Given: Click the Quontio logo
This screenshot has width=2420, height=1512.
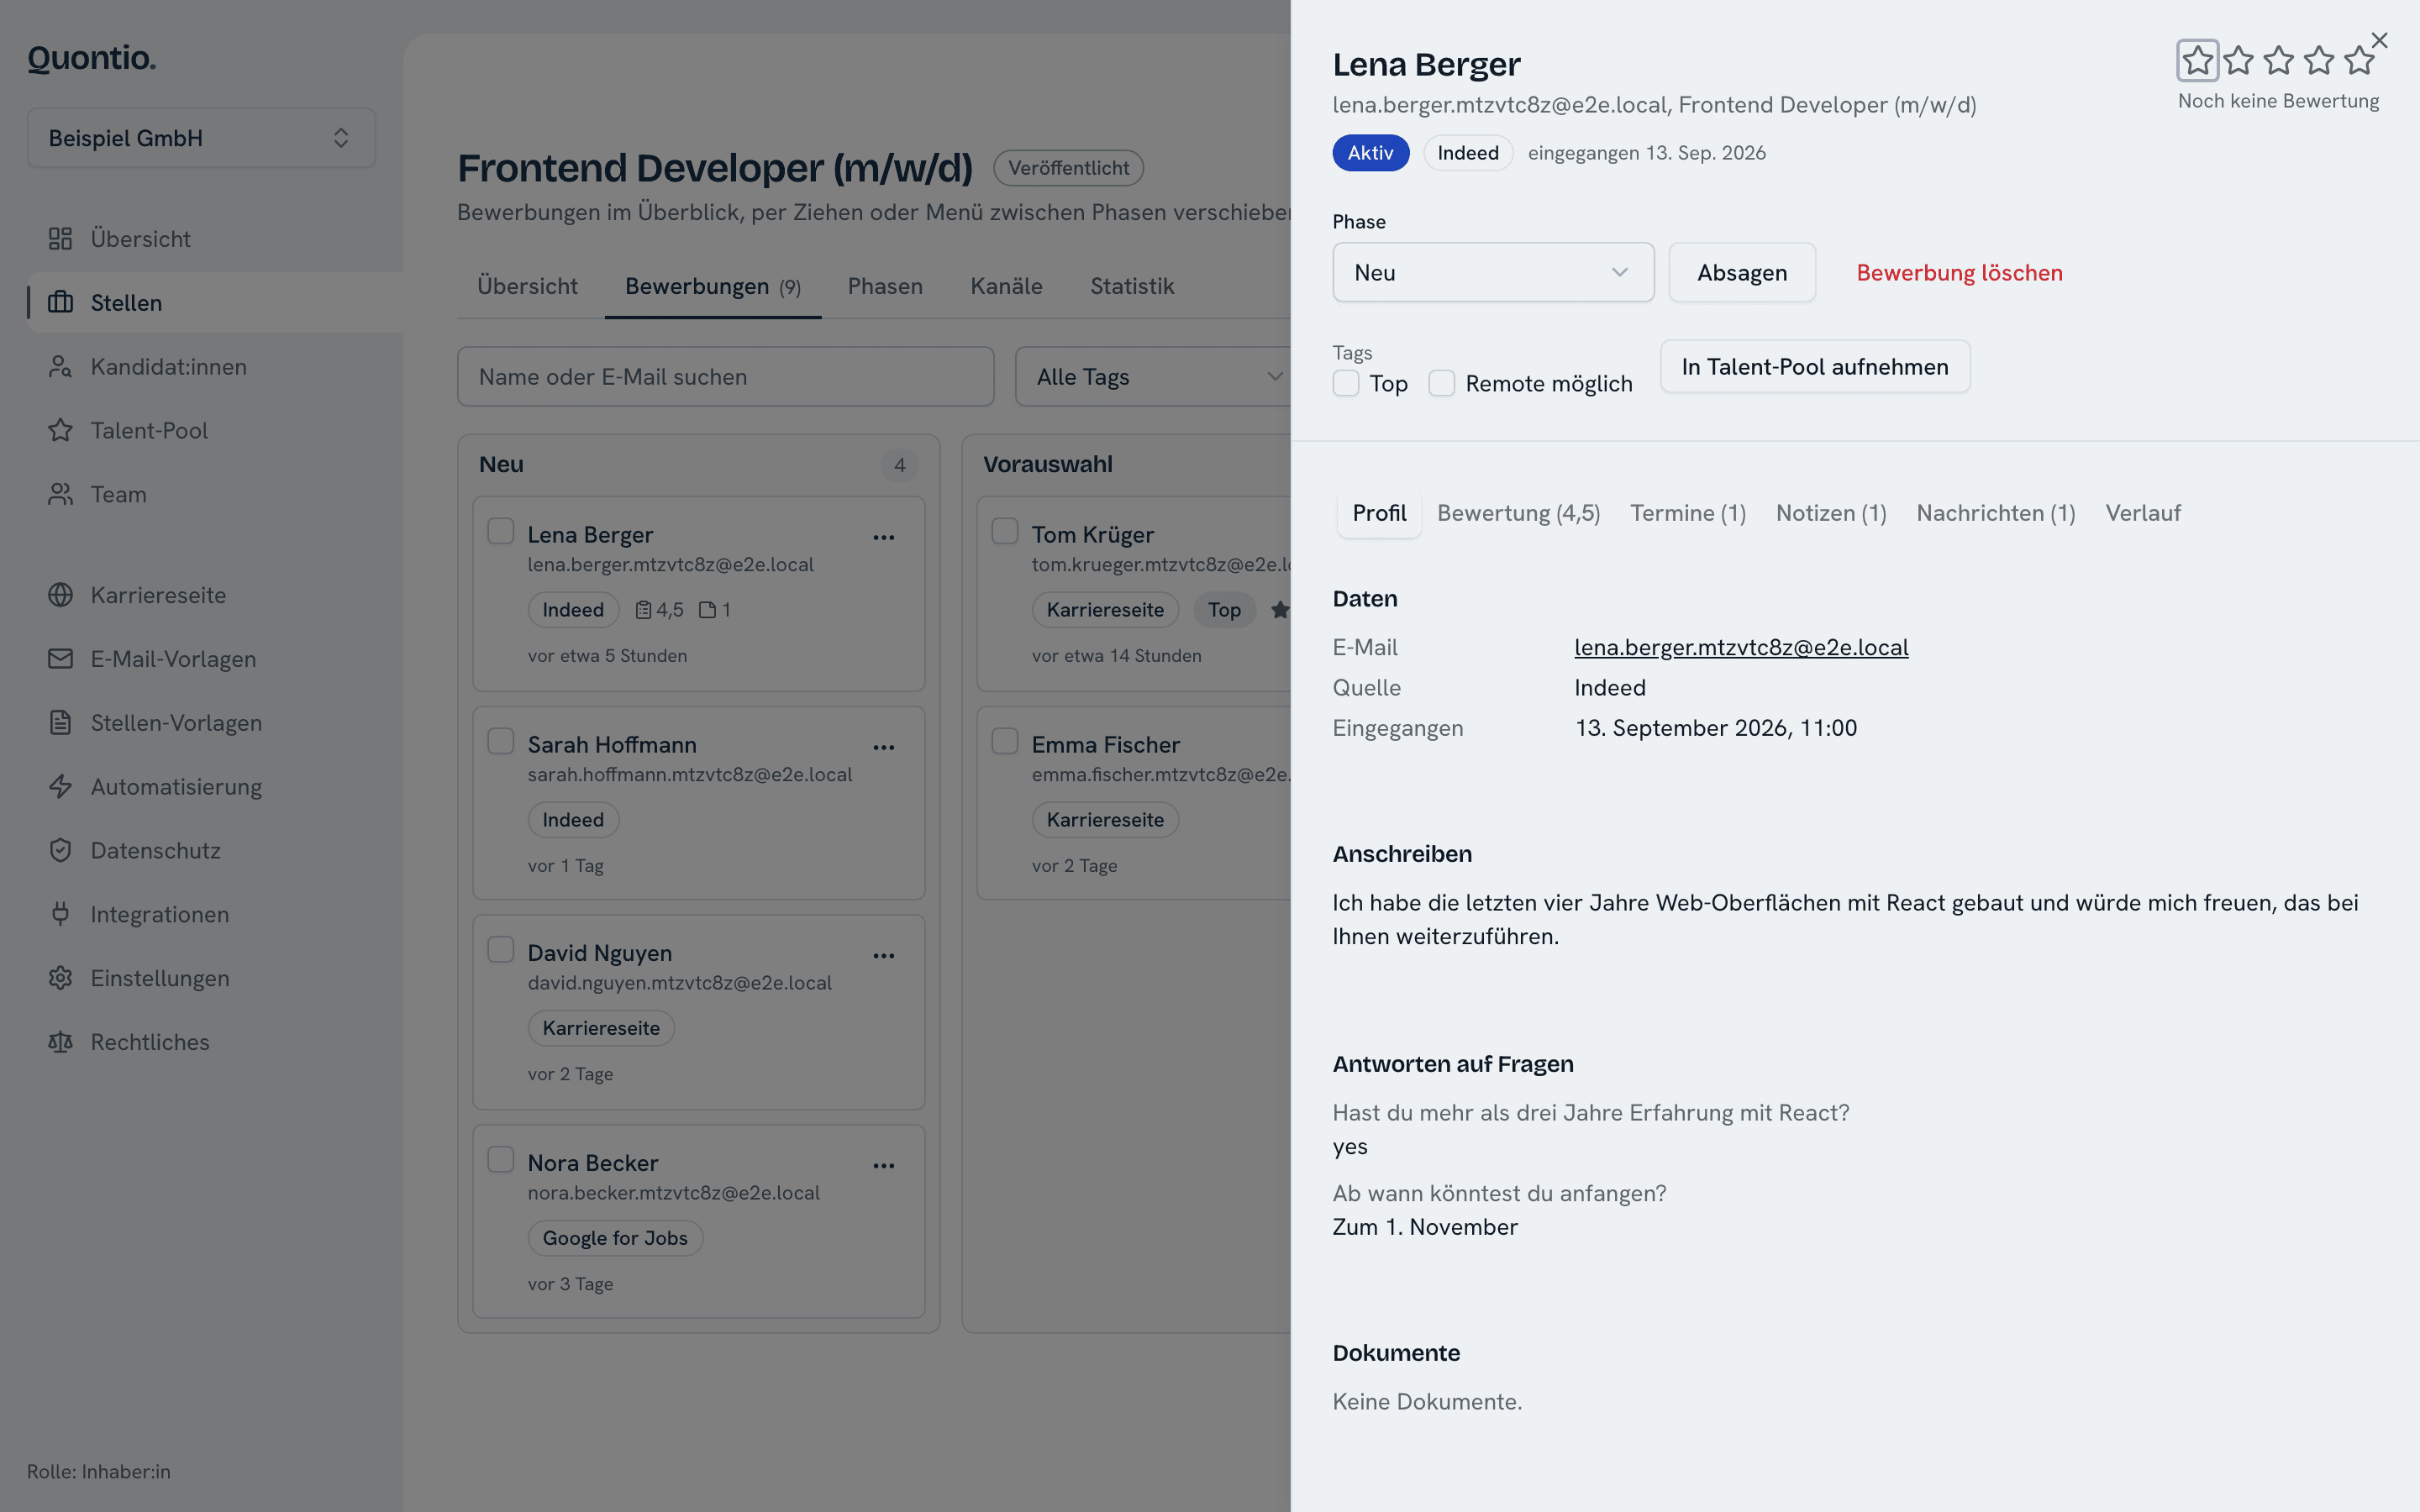Looking at the screenshot, I should click(92, 58).
